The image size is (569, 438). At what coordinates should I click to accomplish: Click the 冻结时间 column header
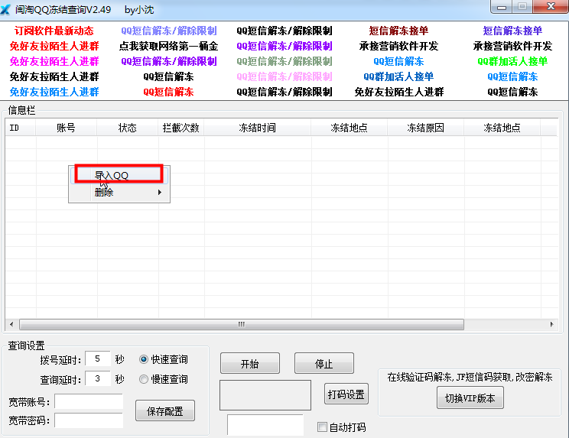pyautogui.click(x=257, y=128)
